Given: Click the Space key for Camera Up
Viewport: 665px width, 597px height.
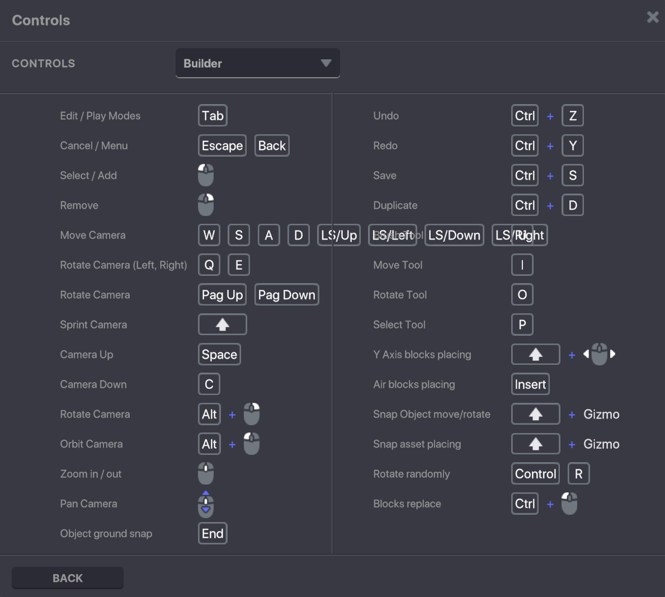Looking at the screenshot, I should pyautogui.click(x=219, y=354).
